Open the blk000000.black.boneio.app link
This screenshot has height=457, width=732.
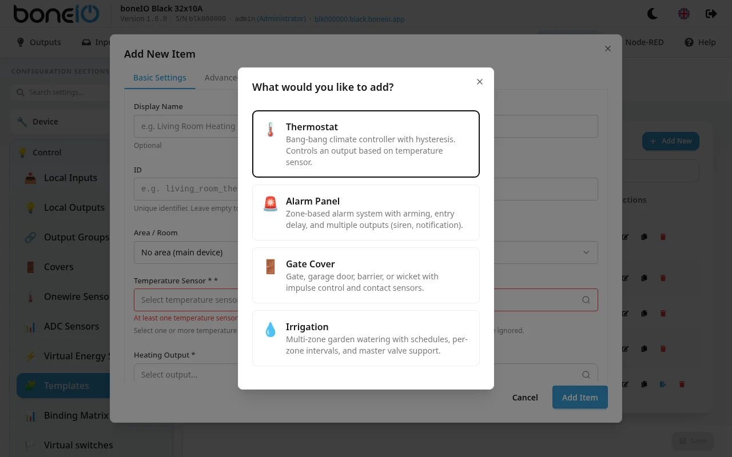(x=360, y=19)
